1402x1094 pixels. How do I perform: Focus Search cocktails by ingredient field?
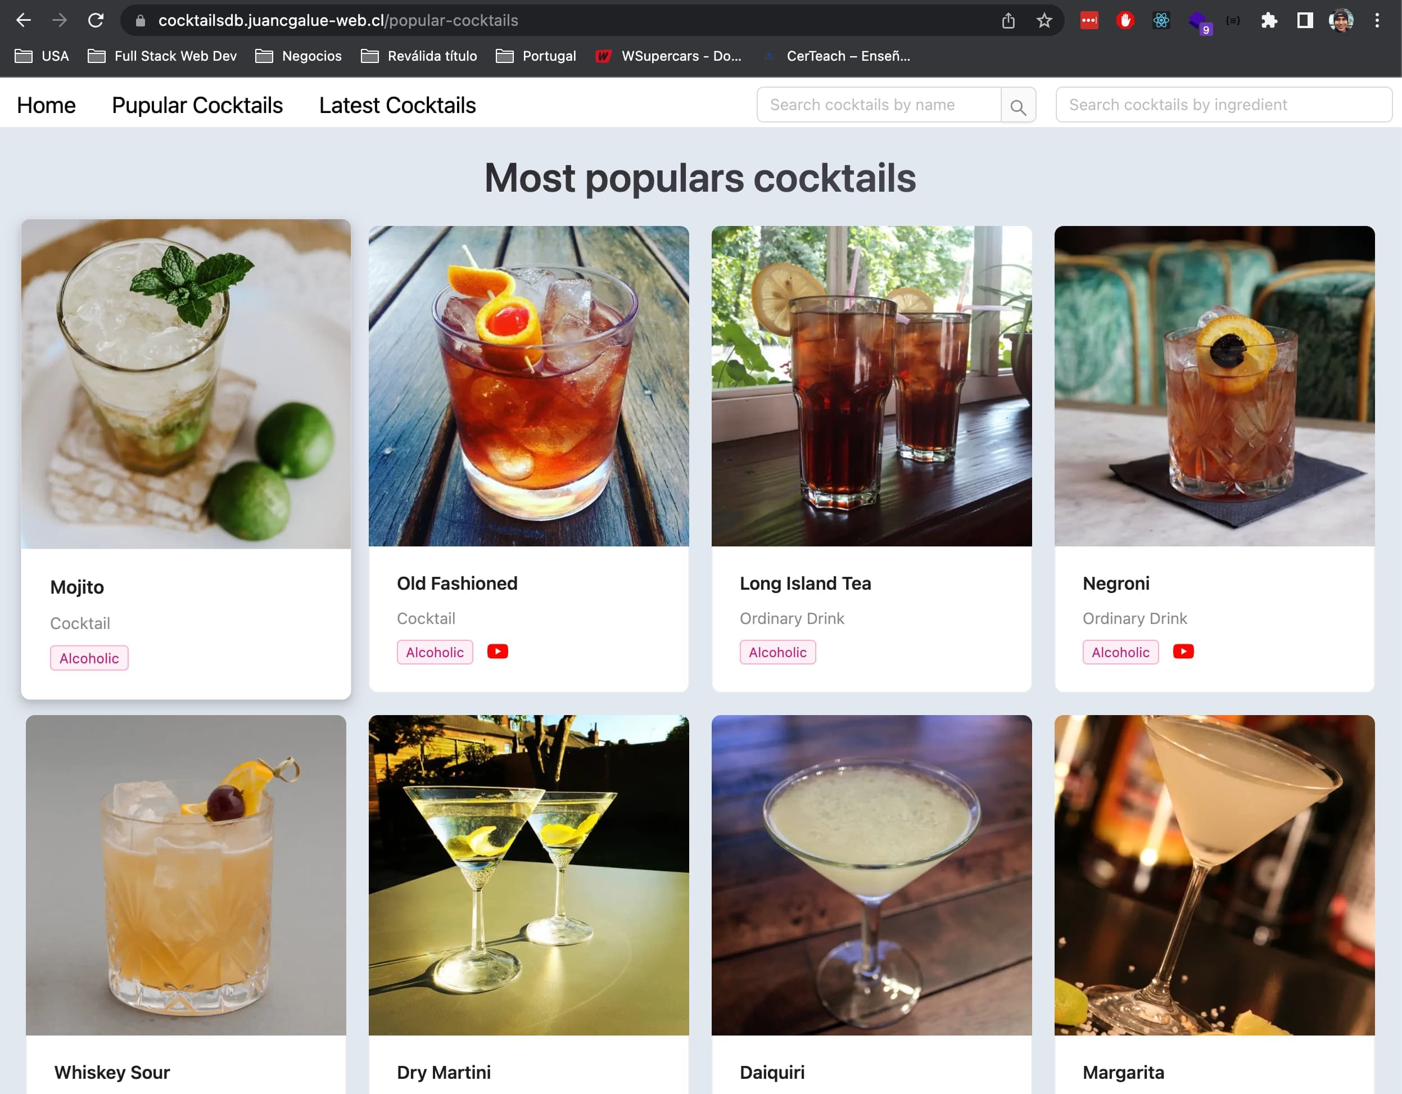pyautogui.click(x=1224, y=105)
